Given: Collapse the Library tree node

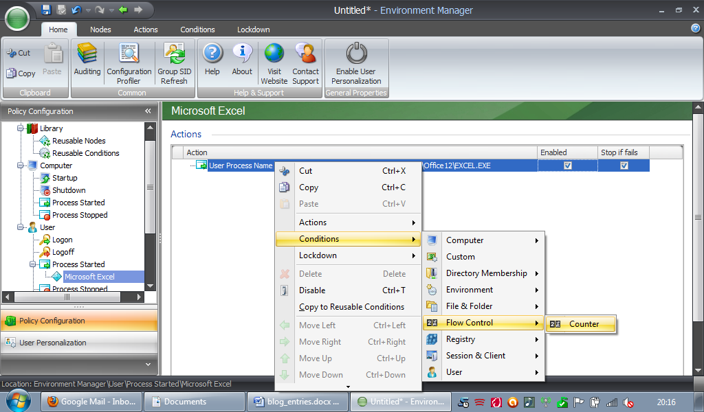Looking at the screenshot, I should tap(20, 128).
